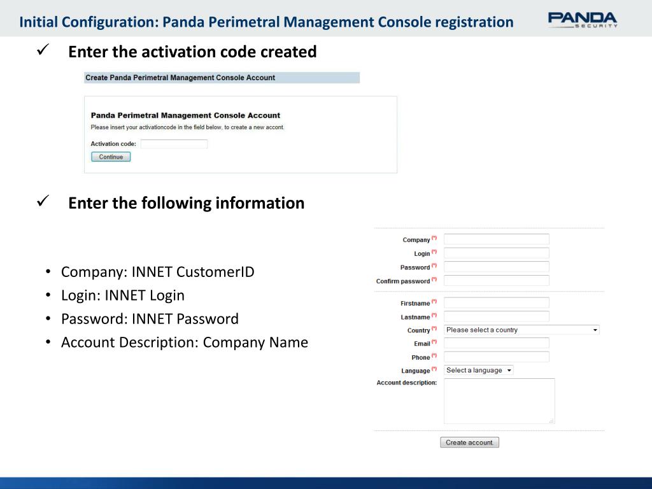Click the Panda Security logo

(582, 20)
